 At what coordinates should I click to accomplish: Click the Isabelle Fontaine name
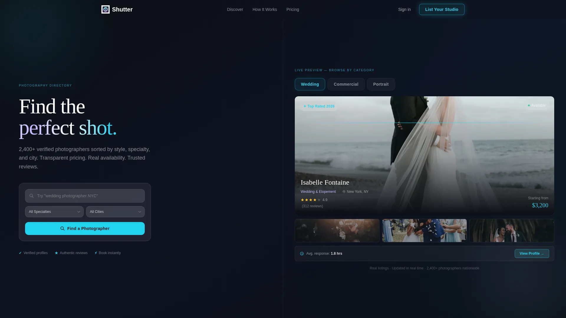coord(325,183)
